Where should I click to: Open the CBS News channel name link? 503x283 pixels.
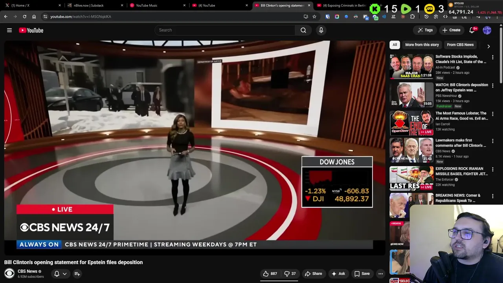[x=27, y=271]
